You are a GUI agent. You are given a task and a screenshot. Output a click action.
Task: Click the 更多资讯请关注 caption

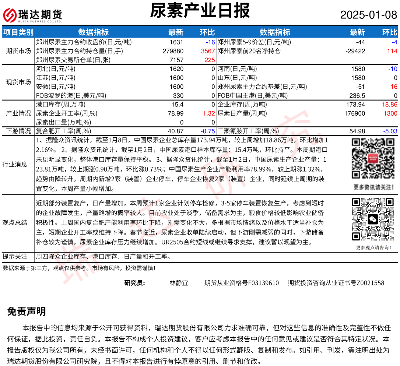pos(373,187)
